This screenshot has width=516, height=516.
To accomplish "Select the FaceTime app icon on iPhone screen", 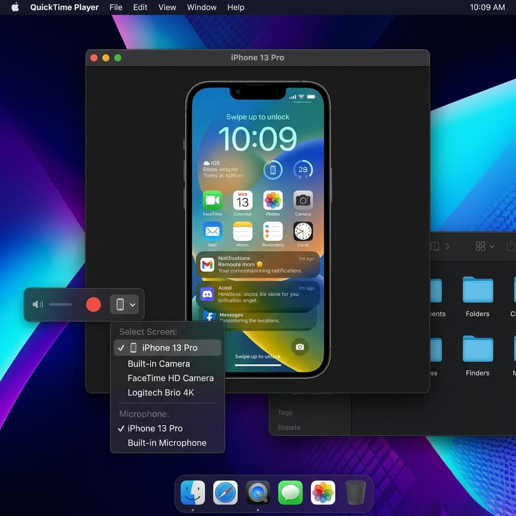I will tap(212, 200).
